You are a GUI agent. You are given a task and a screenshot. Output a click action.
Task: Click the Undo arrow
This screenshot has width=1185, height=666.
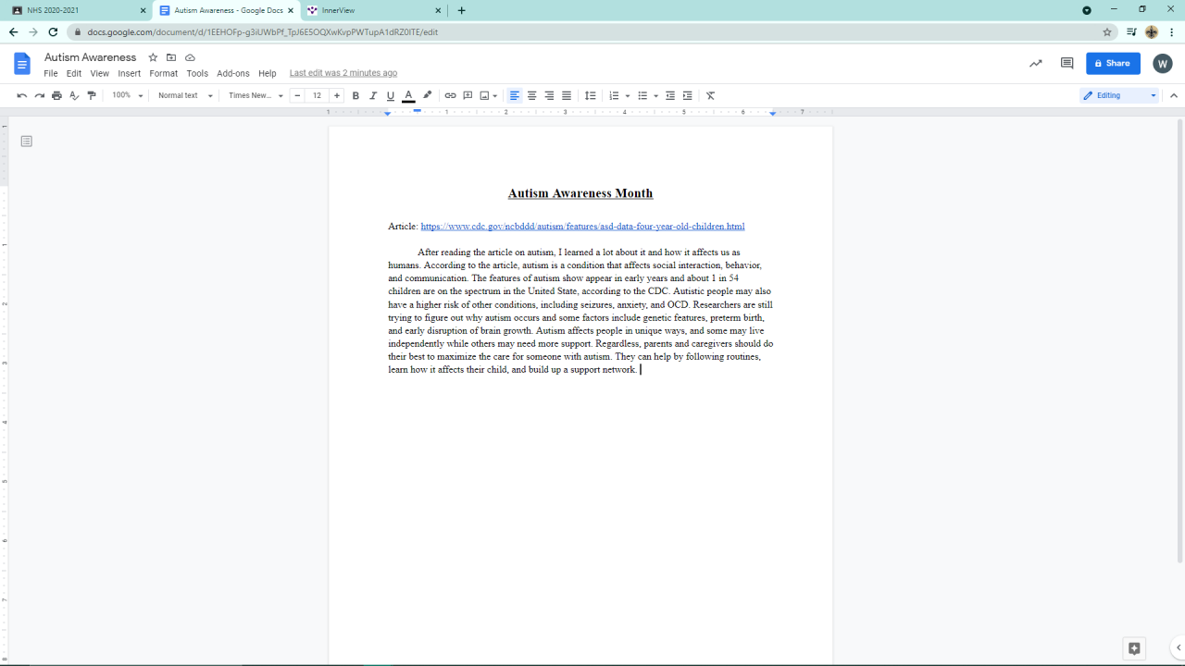tap(22, 96)
